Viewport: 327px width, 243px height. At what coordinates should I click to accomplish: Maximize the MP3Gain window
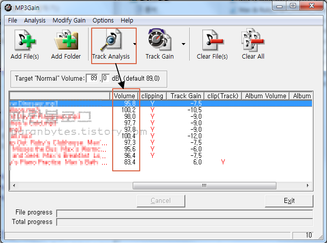click(x=293, y=6)
